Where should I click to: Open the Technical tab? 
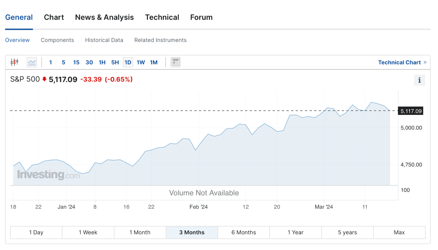pos(162,17)
